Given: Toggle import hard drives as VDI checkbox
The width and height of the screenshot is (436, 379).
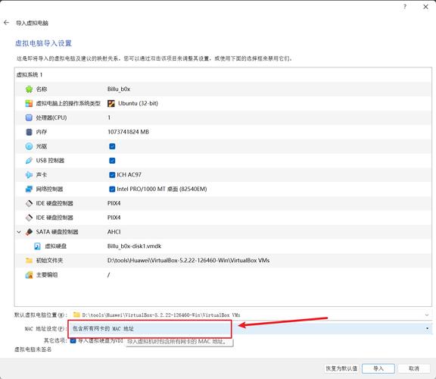Looking at the screenshot, I should click(x=73, y=340).
